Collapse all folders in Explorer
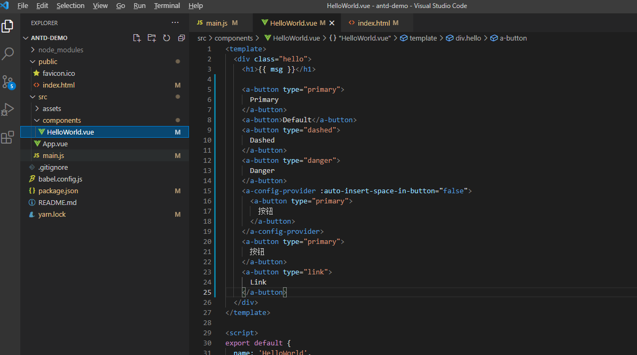Image resolution: width=637 pixels, height=355 pixels. click(x=182, y=38)
